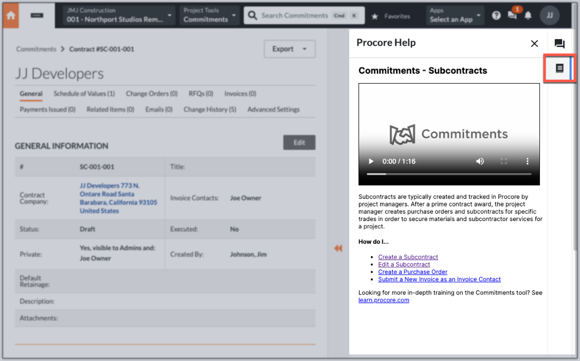Screen dimensions: 580x361
Task: Open the toolbox menu icon beside home
Action: pyautogui.click(x=37, y=16)
